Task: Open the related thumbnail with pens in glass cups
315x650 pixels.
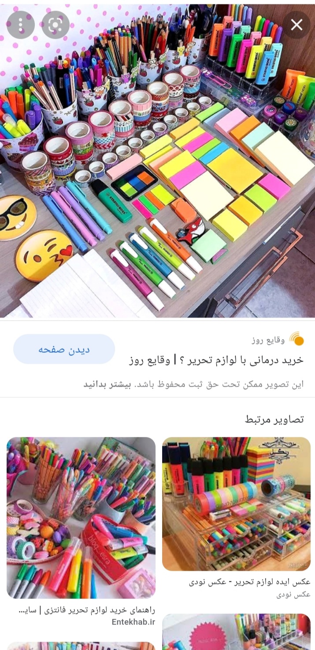Action: pyautogui.click(x=81, y=517)
